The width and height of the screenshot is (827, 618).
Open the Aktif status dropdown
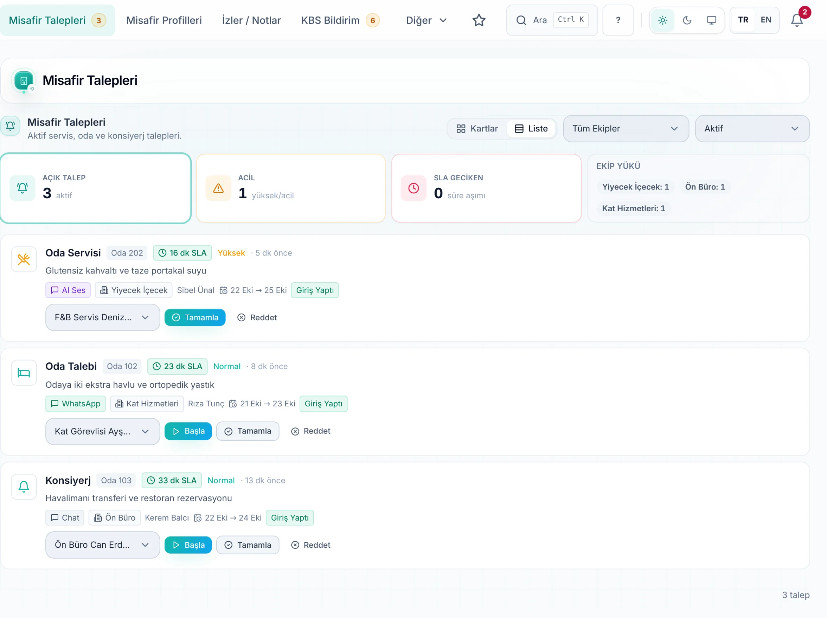(x=752, y=129)
